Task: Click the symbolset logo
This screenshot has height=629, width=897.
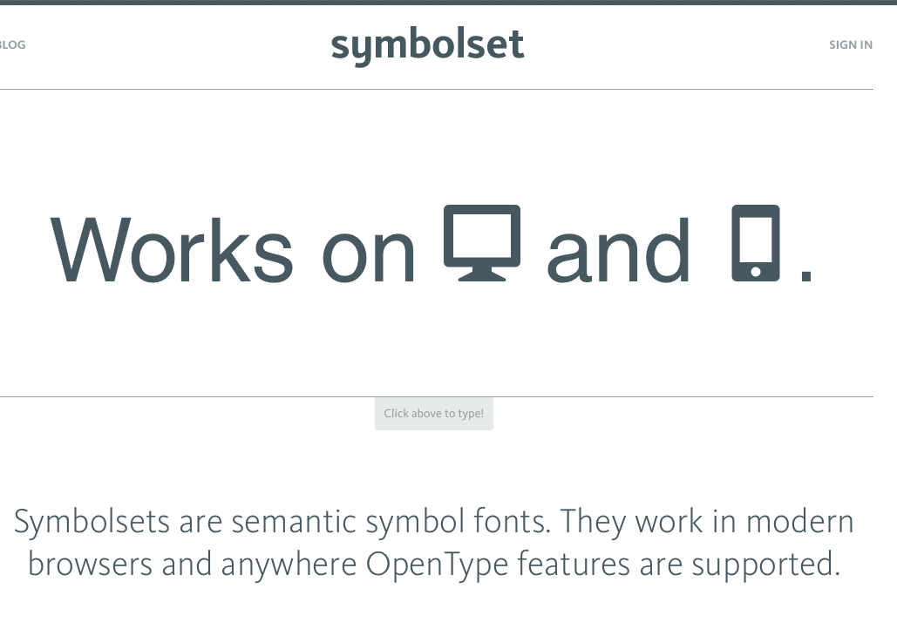Action: coord(427,44)
